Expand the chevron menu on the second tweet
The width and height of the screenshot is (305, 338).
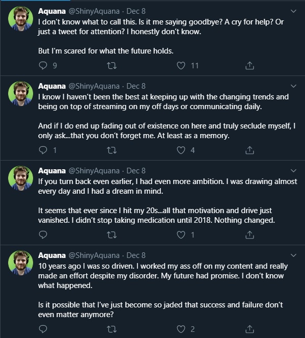(294, 86)
